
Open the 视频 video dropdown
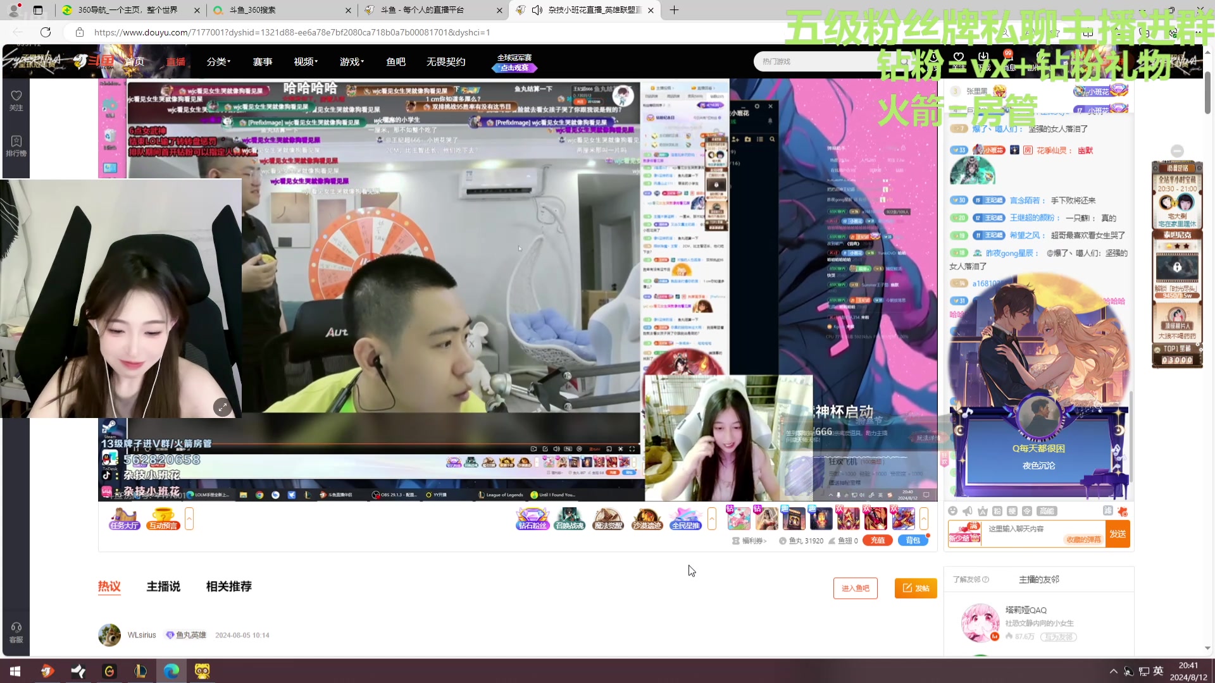coord(306,61)
